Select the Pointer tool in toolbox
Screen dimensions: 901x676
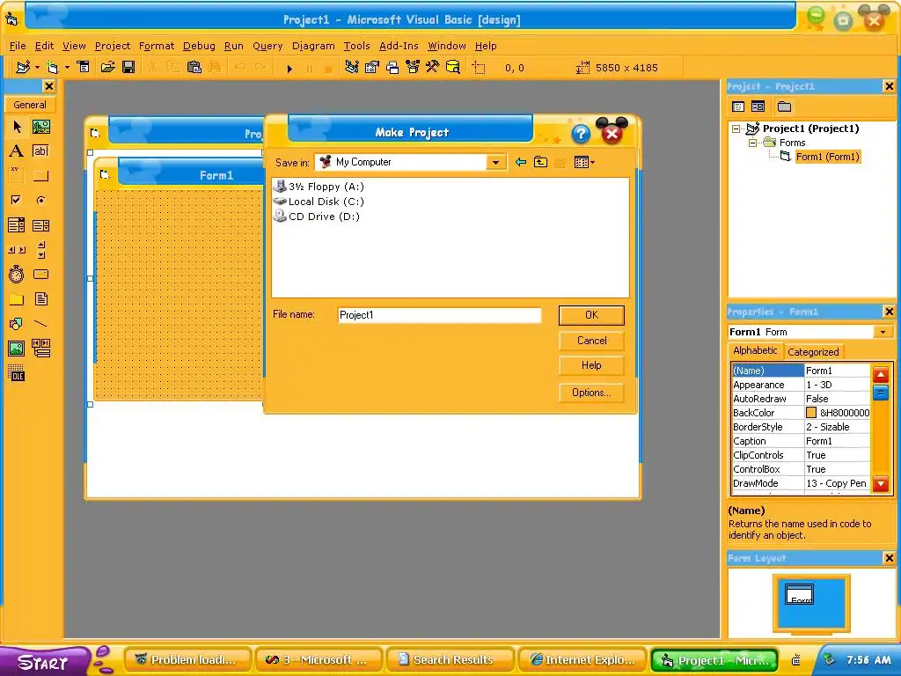point(17,127)
